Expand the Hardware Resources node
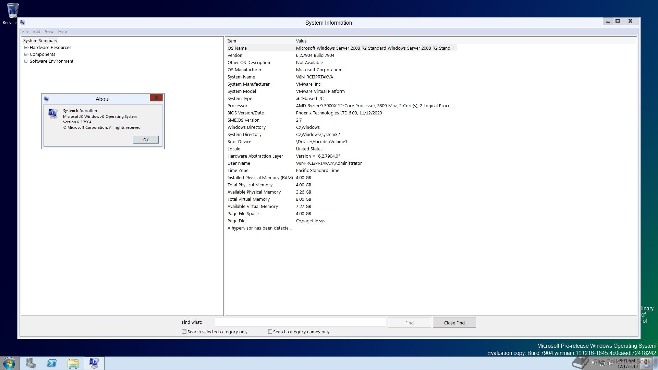658x370 pixels. click(x=26, y=48)
